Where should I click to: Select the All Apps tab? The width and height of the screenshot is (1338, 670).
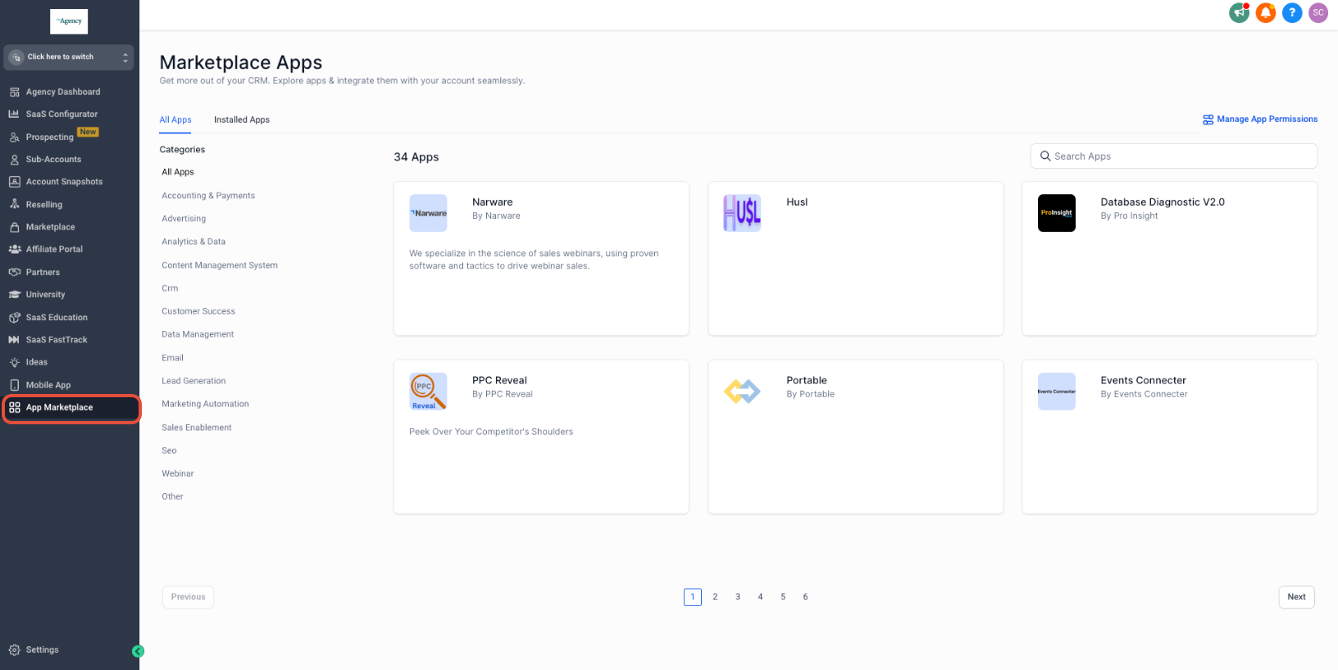pyautogui.click(x=175, y=120)
